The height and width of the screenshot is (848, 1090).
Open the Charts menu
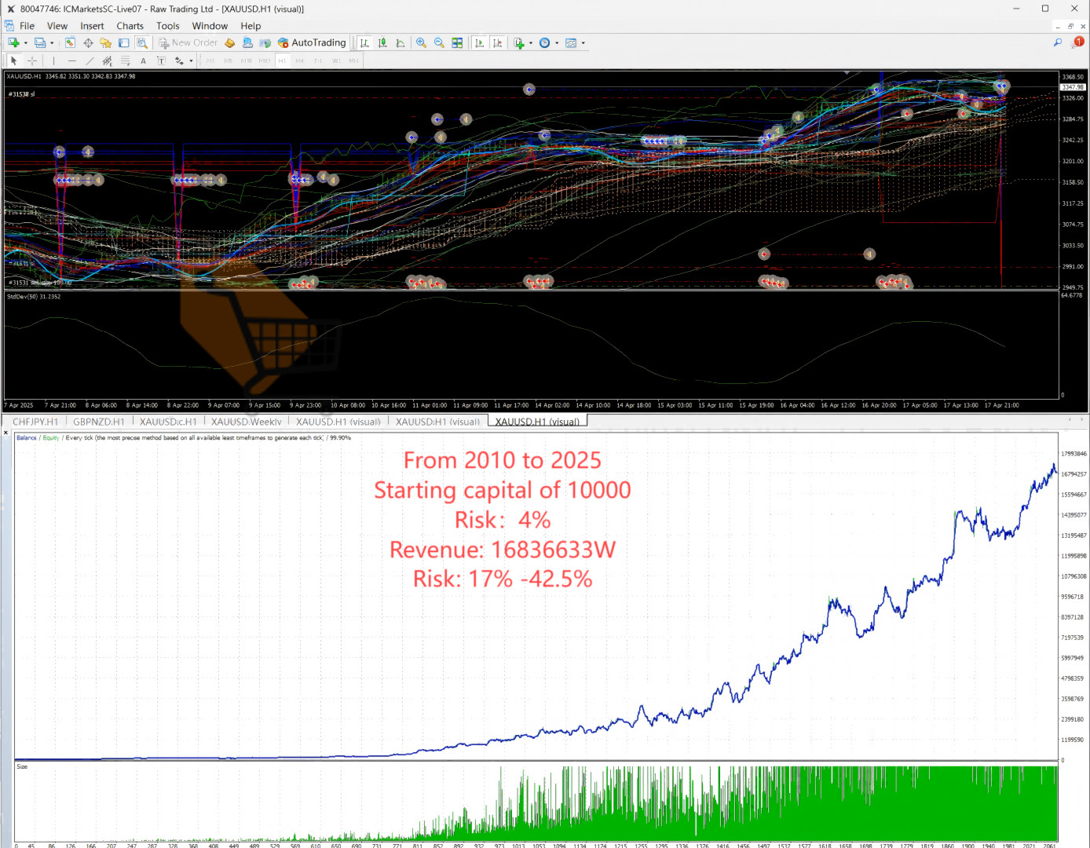pyautogui.click(x=130, y=26)
